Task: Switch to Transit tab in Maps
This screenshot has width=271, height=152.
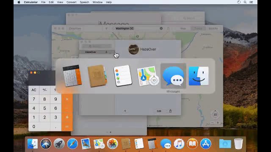Action: pos(198,28)
